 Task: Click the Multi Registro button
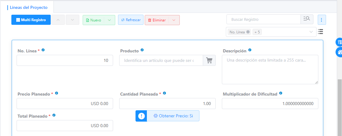pos(31,20)
